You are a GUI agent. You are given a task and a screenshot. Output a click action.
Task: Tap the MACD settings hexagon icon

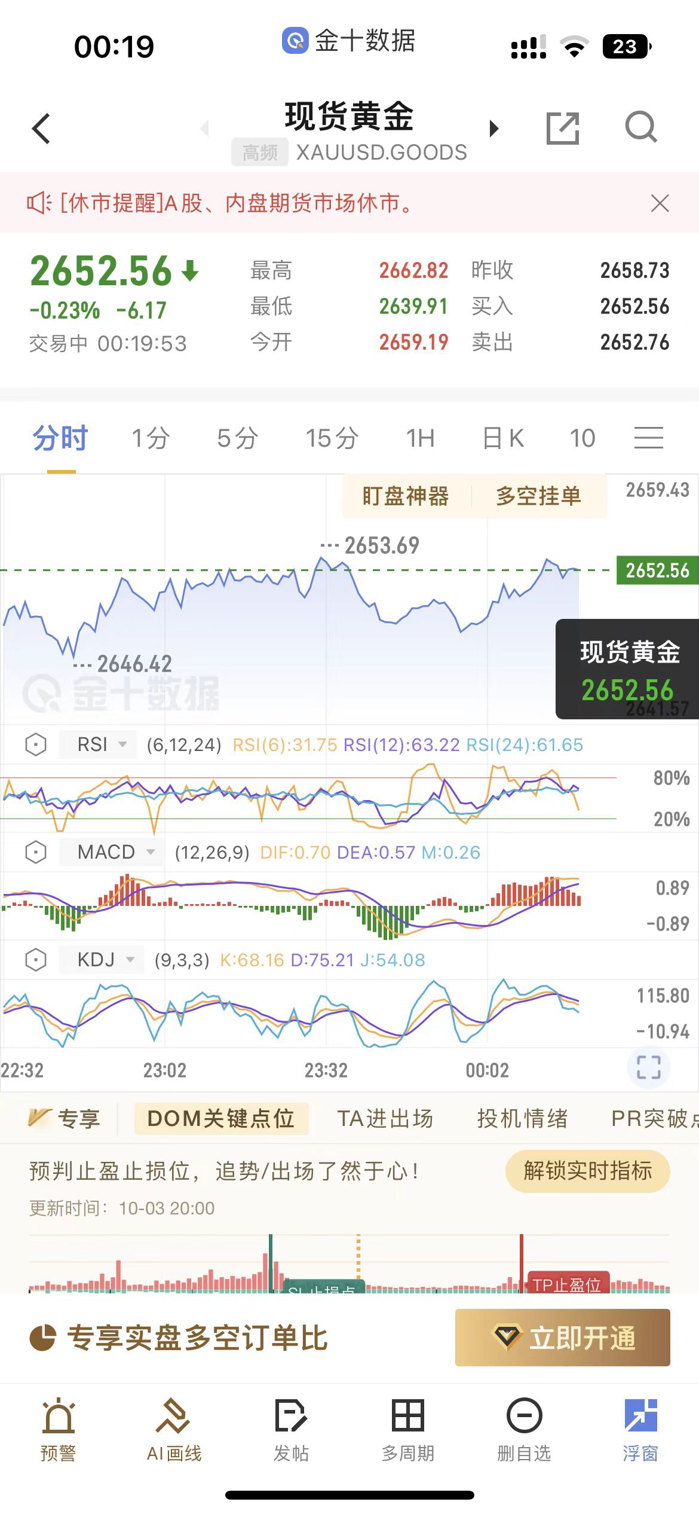coord(36,852)
